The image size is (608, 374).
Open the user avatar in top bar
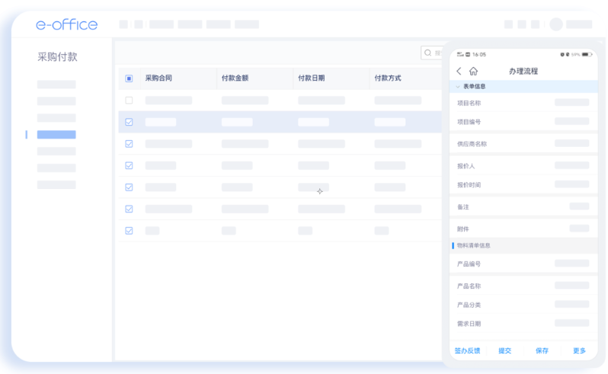[x=556, y=24]
